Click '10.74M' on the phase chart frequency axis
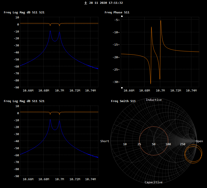Image resolution: width=207 pixels, height=188 pixels. (191, 90)
